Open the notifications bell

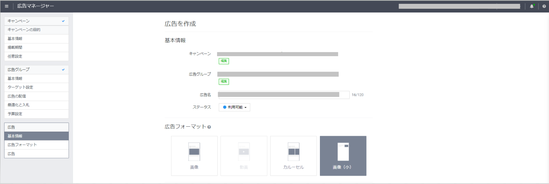(532, 6)
